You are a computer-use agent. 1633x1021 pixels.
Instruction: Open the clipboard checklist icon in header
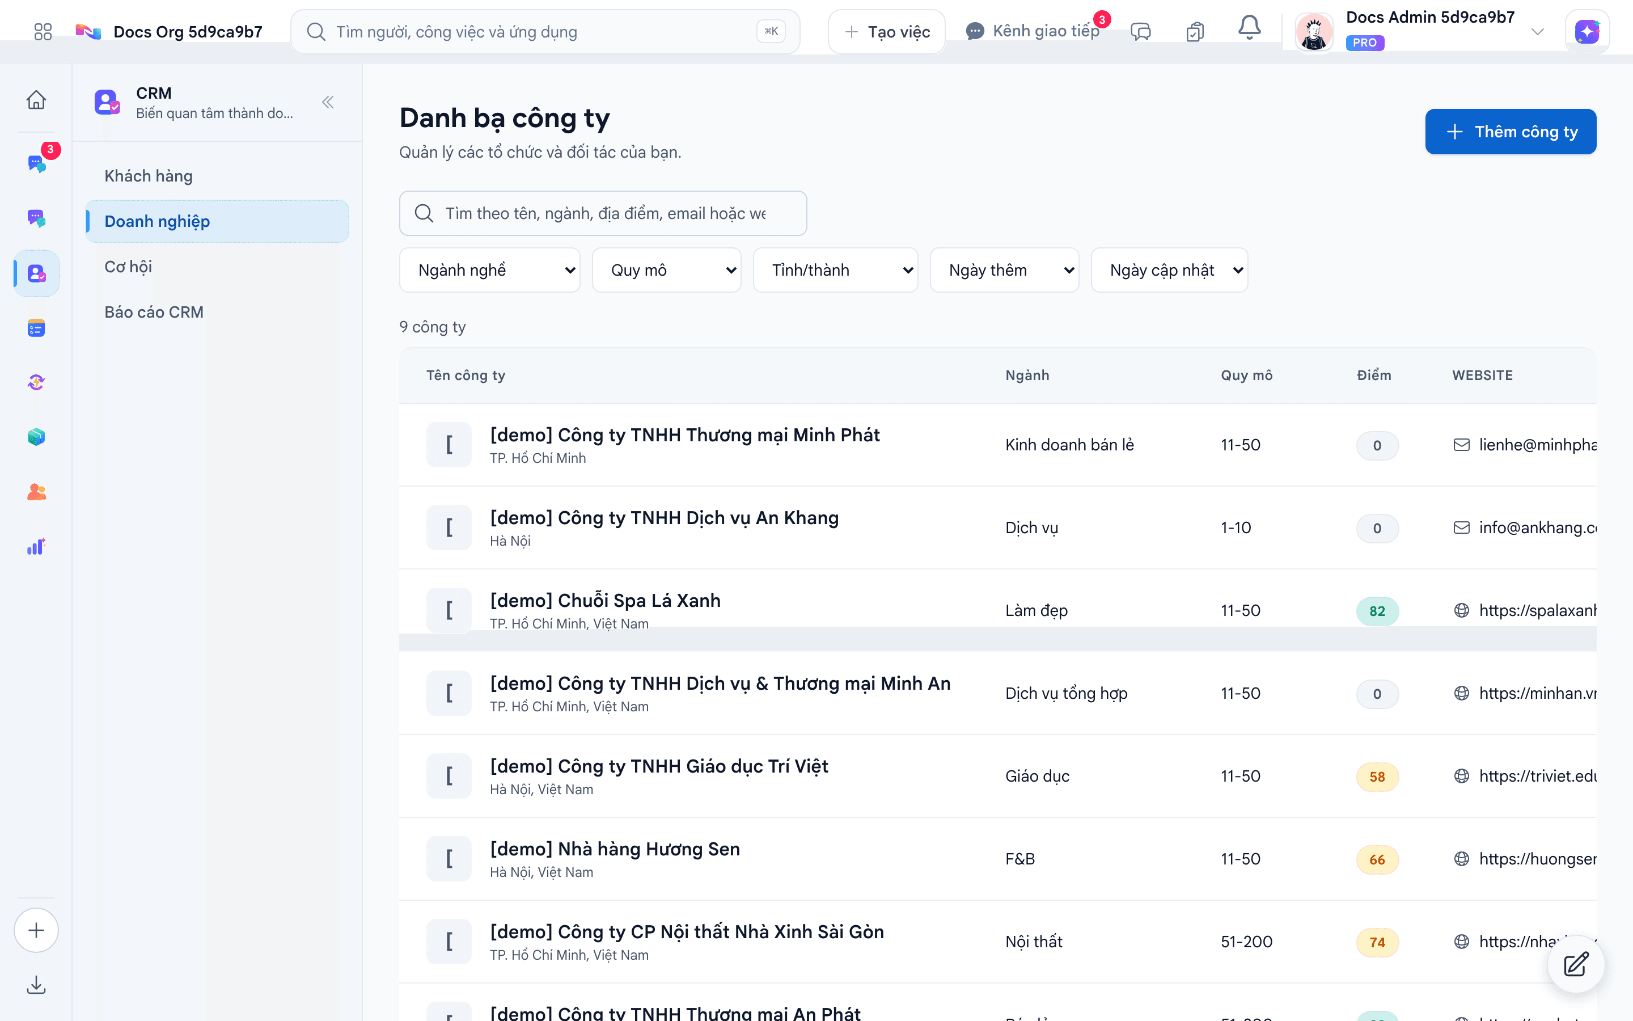(x=1195, y=32)
